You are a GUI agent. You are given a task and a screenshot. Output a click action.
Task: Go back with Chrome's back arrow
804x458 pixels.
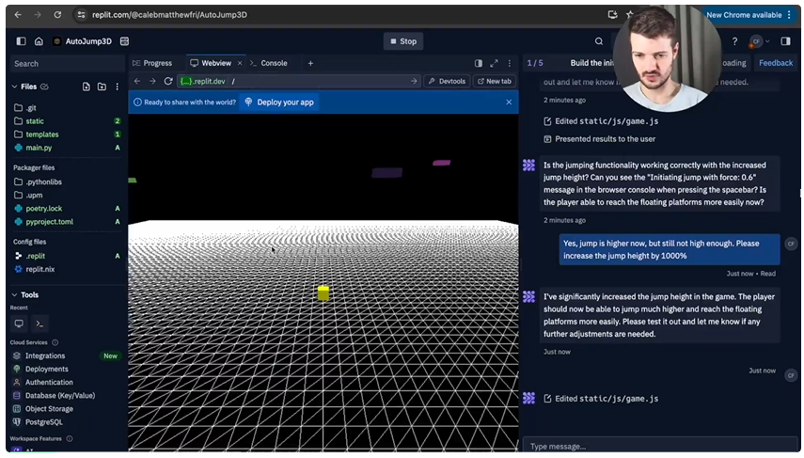click(x=18, y=15)
